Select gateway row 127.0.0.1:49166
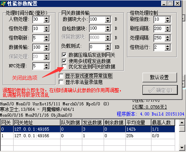This screenshot has width=186, height=152. 88,136
